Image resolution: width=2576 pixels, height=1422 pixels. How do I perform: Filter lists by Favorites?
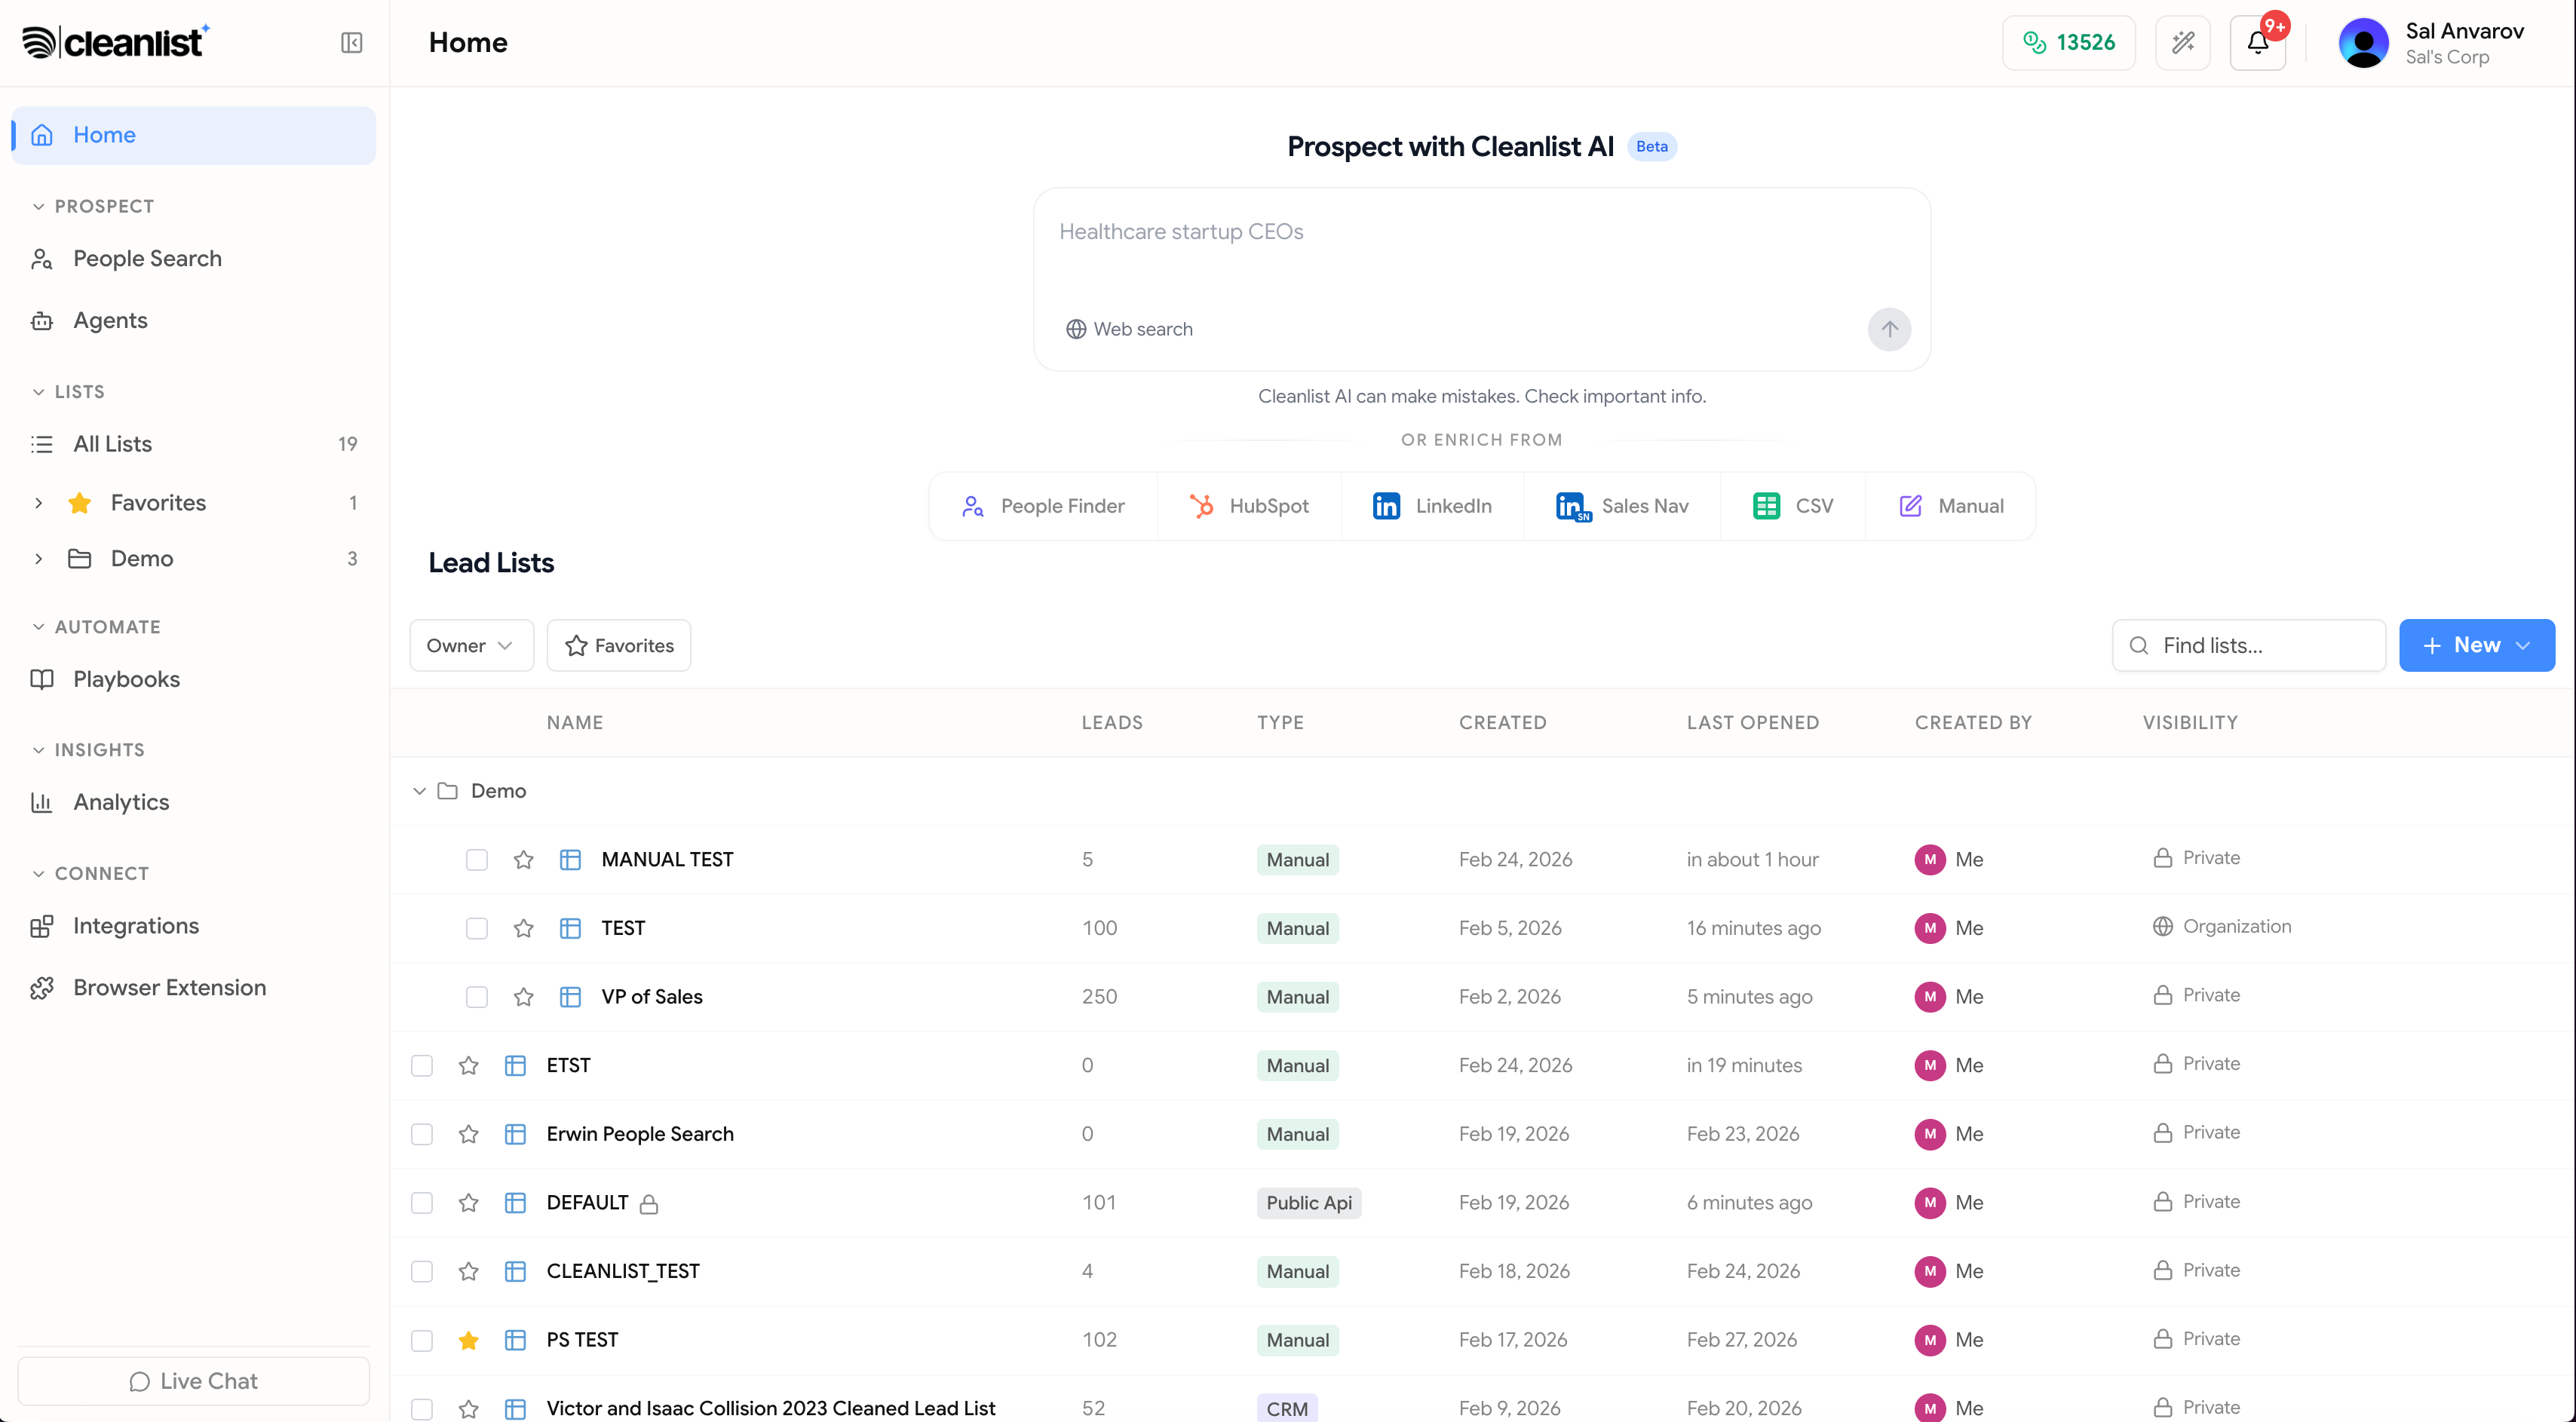[x=619, y=646]
